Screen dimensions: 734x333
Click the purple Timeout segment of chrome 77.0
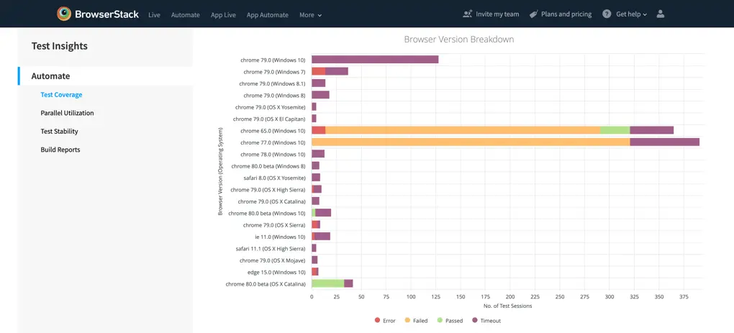point(664,142)
